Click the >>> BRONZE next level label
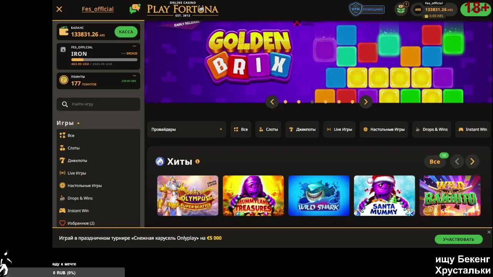Viewport: 493px width, 277px height. [x=129, y=53]
